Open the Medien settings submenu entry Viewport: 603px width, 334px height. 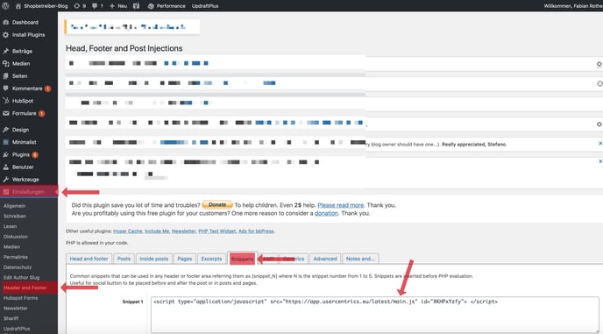click(x=11, y=246)
